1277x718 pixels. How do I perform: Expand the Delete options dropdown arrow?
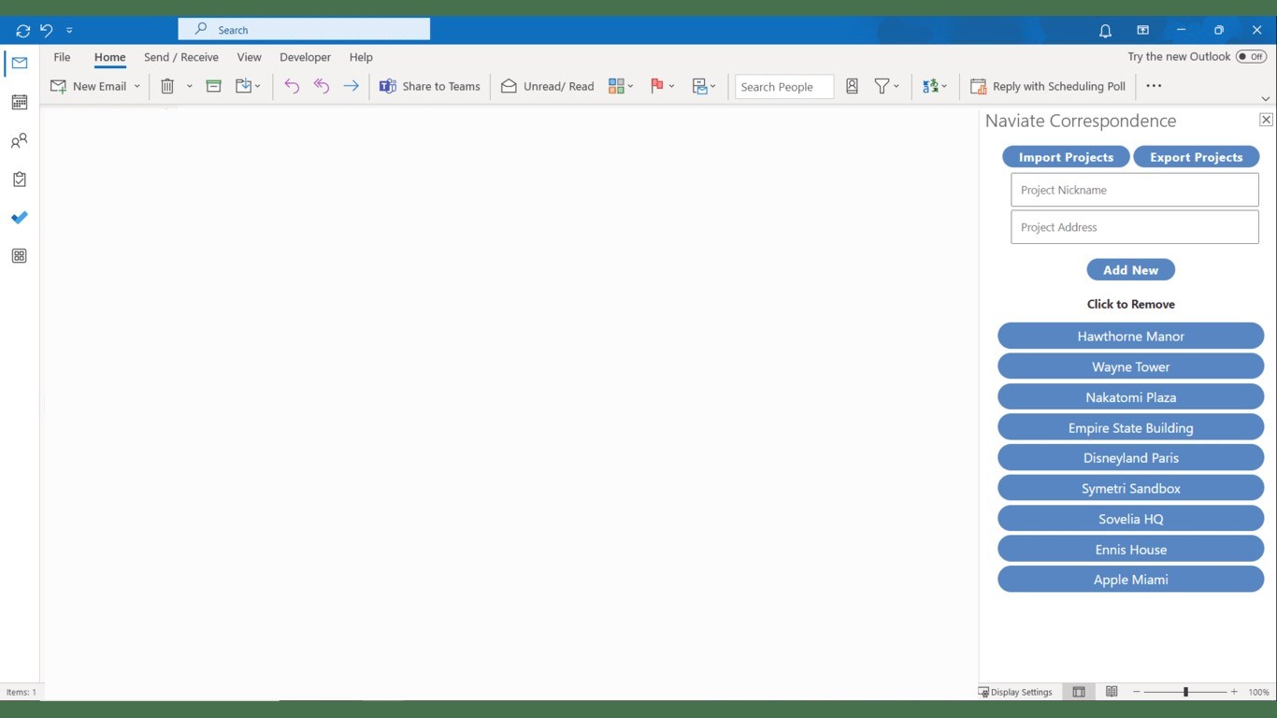tap(189, 86)
